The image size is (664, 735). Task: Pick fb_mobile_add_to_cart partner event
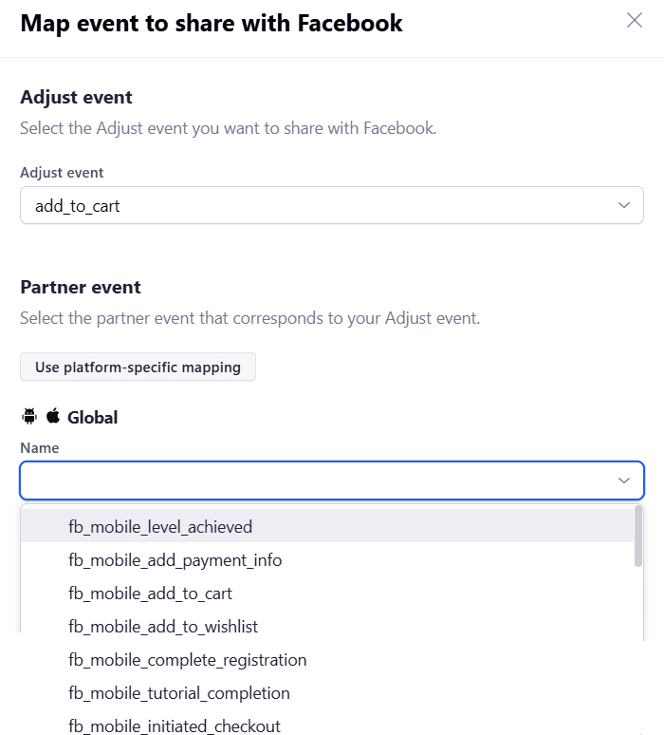150,594
